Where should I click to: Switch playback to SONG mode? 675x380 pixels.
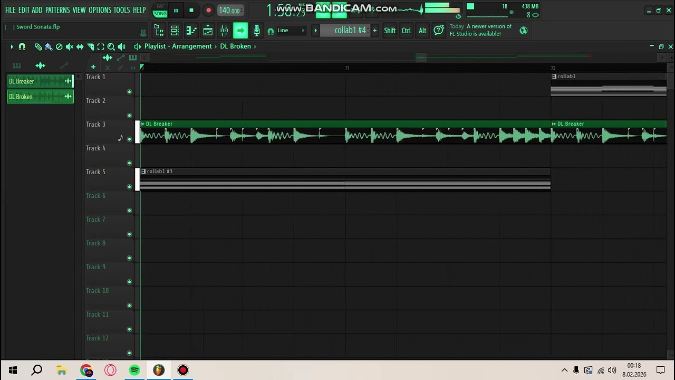pyautogui.click(x=160, y=13)
